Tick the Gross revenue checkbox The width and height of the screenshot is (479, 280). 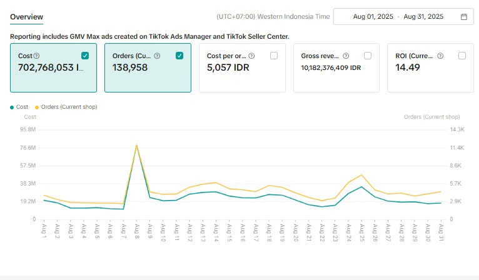pos(368,56)
